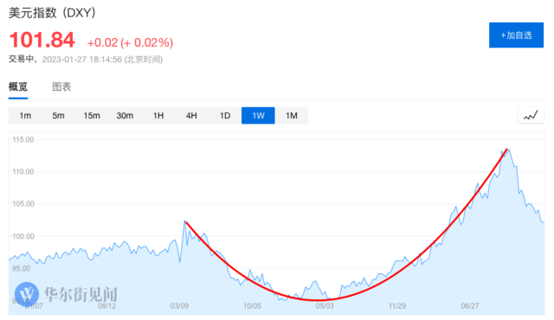Click the 110.00 axis label
The height and width of the screenshot is (320, 554).
pyautogui.click(x=23, y=172)
